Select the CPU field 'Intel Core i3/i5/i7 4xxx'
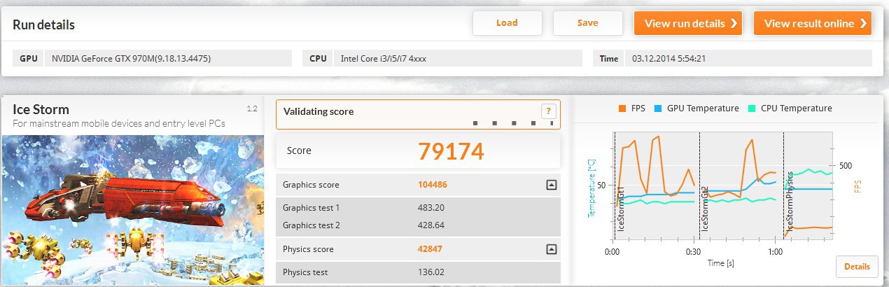The width and height of the screenshot is (889, 287). [x=458, y=59]
